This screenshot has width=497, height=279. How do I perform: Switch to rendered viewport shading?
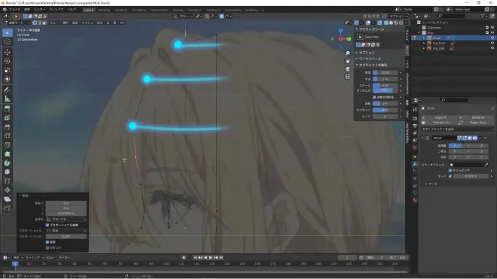coord(401,23)
